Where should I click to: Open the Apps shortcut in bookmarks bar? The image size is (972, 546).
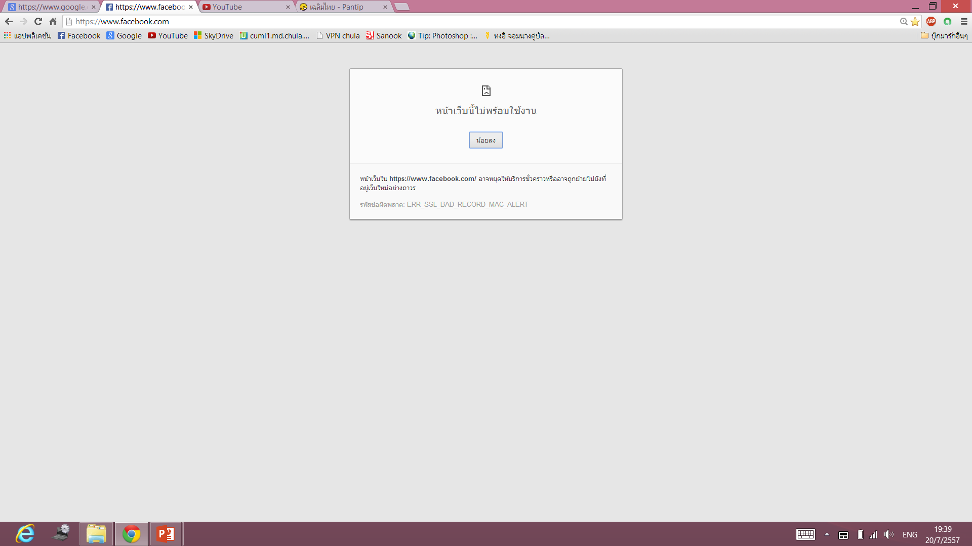[27, 35]
